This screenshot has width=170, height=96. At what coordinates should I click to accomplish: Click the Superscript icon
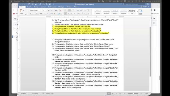tap(47, 14)
